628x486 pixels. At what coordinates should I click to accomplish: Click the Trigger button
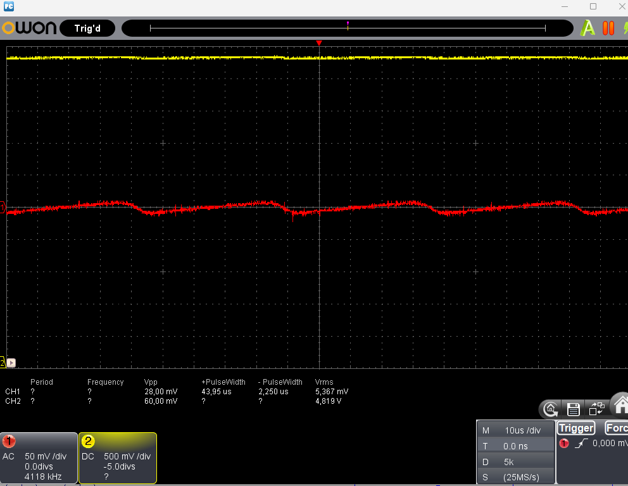(x=576, y=428)
